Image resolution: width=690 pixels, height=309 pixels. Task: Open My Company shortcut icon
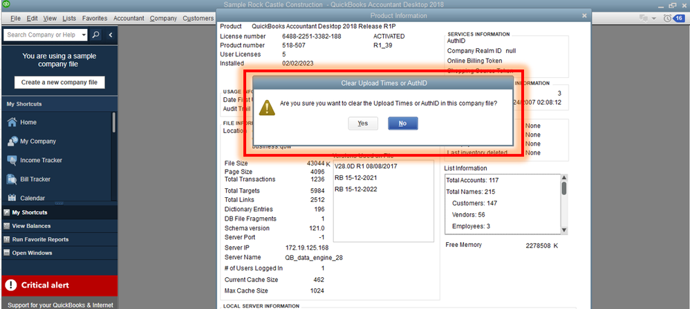coord(12,141)
